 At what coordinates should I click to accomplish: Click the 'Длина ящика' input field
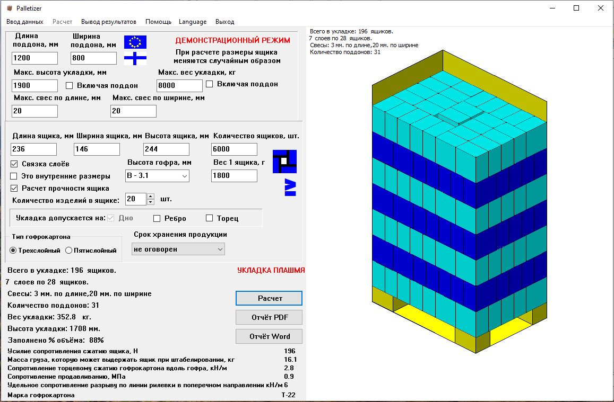[x=33, y=149]
